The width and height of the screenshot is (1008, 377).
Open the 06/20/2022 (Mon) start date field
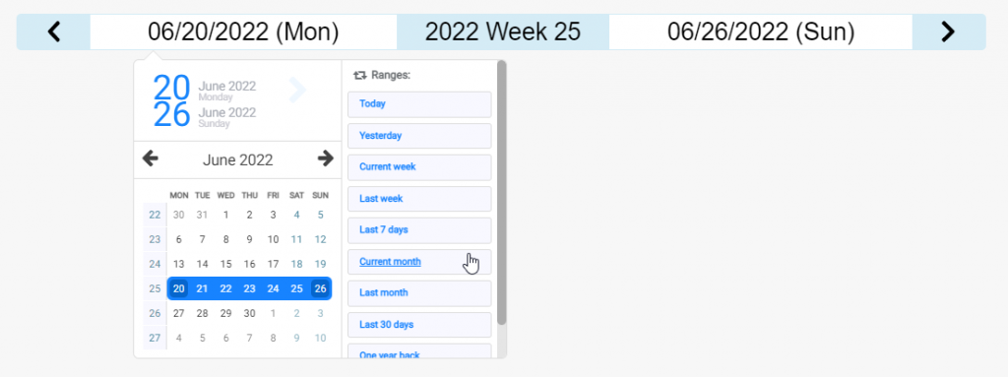(x=243, y=31)
